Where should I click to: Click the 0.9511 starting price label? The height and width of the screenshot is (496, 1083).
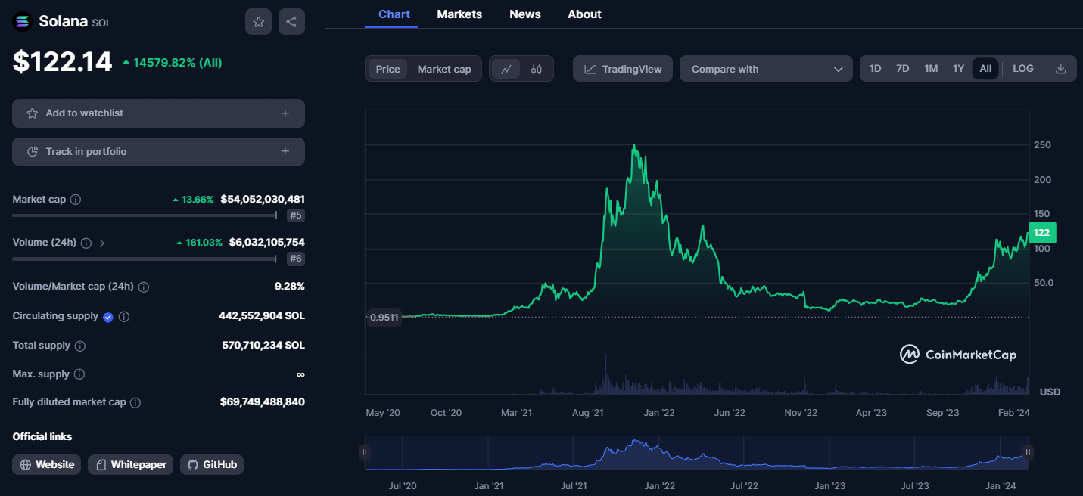click(384, 318)
